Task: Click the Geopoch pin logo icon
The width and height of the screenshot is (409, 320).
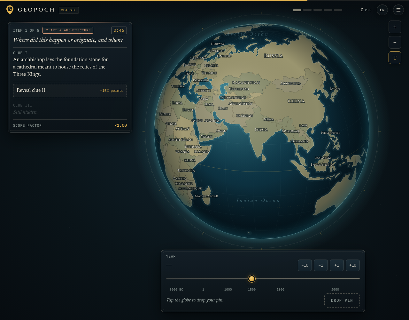Action: 10,10
